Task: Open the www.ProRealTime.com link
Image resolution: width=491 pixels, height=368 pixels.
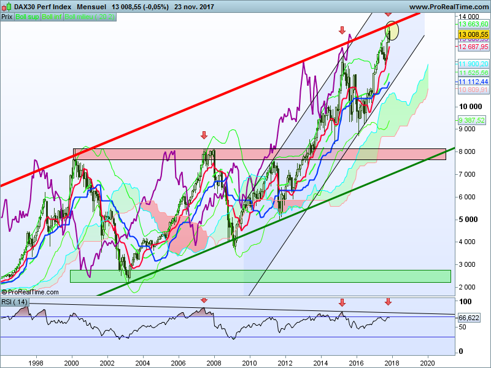Action: pyautogui.click(x=449, y=7)
